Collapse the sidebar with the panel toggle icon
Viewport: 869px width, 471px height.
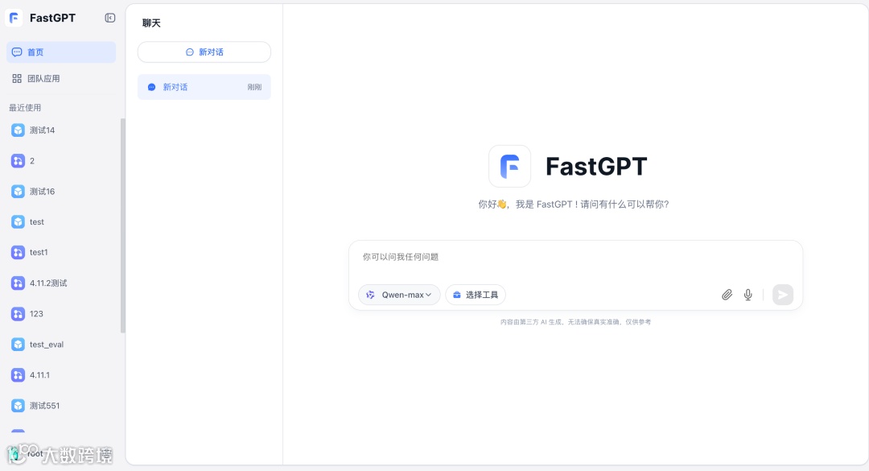pyautogui.click(x=109, y=19)
